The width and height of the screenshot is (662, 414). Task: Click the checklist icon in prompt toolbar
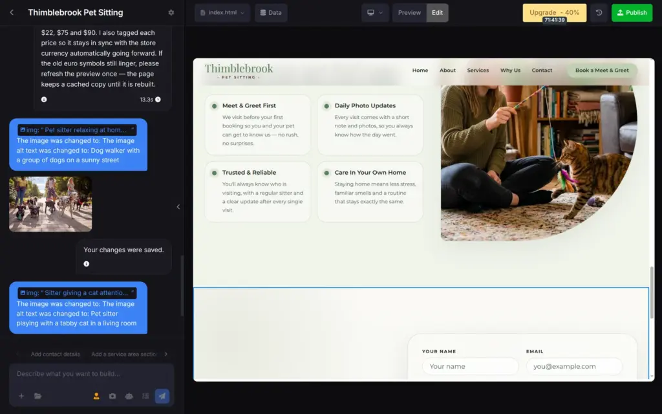click(145, 397)
